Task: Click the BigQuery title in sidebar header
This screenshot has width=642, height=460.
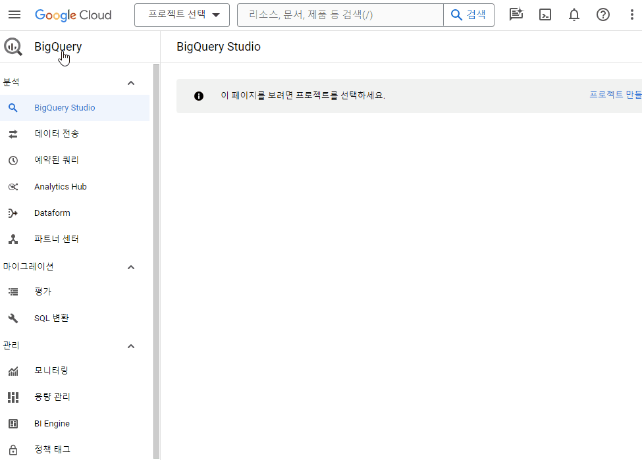Action: click(x=58, y=47)
